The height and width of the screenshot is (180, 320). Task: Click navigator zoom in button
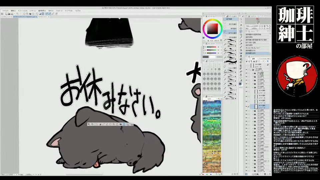click(262, 26)
